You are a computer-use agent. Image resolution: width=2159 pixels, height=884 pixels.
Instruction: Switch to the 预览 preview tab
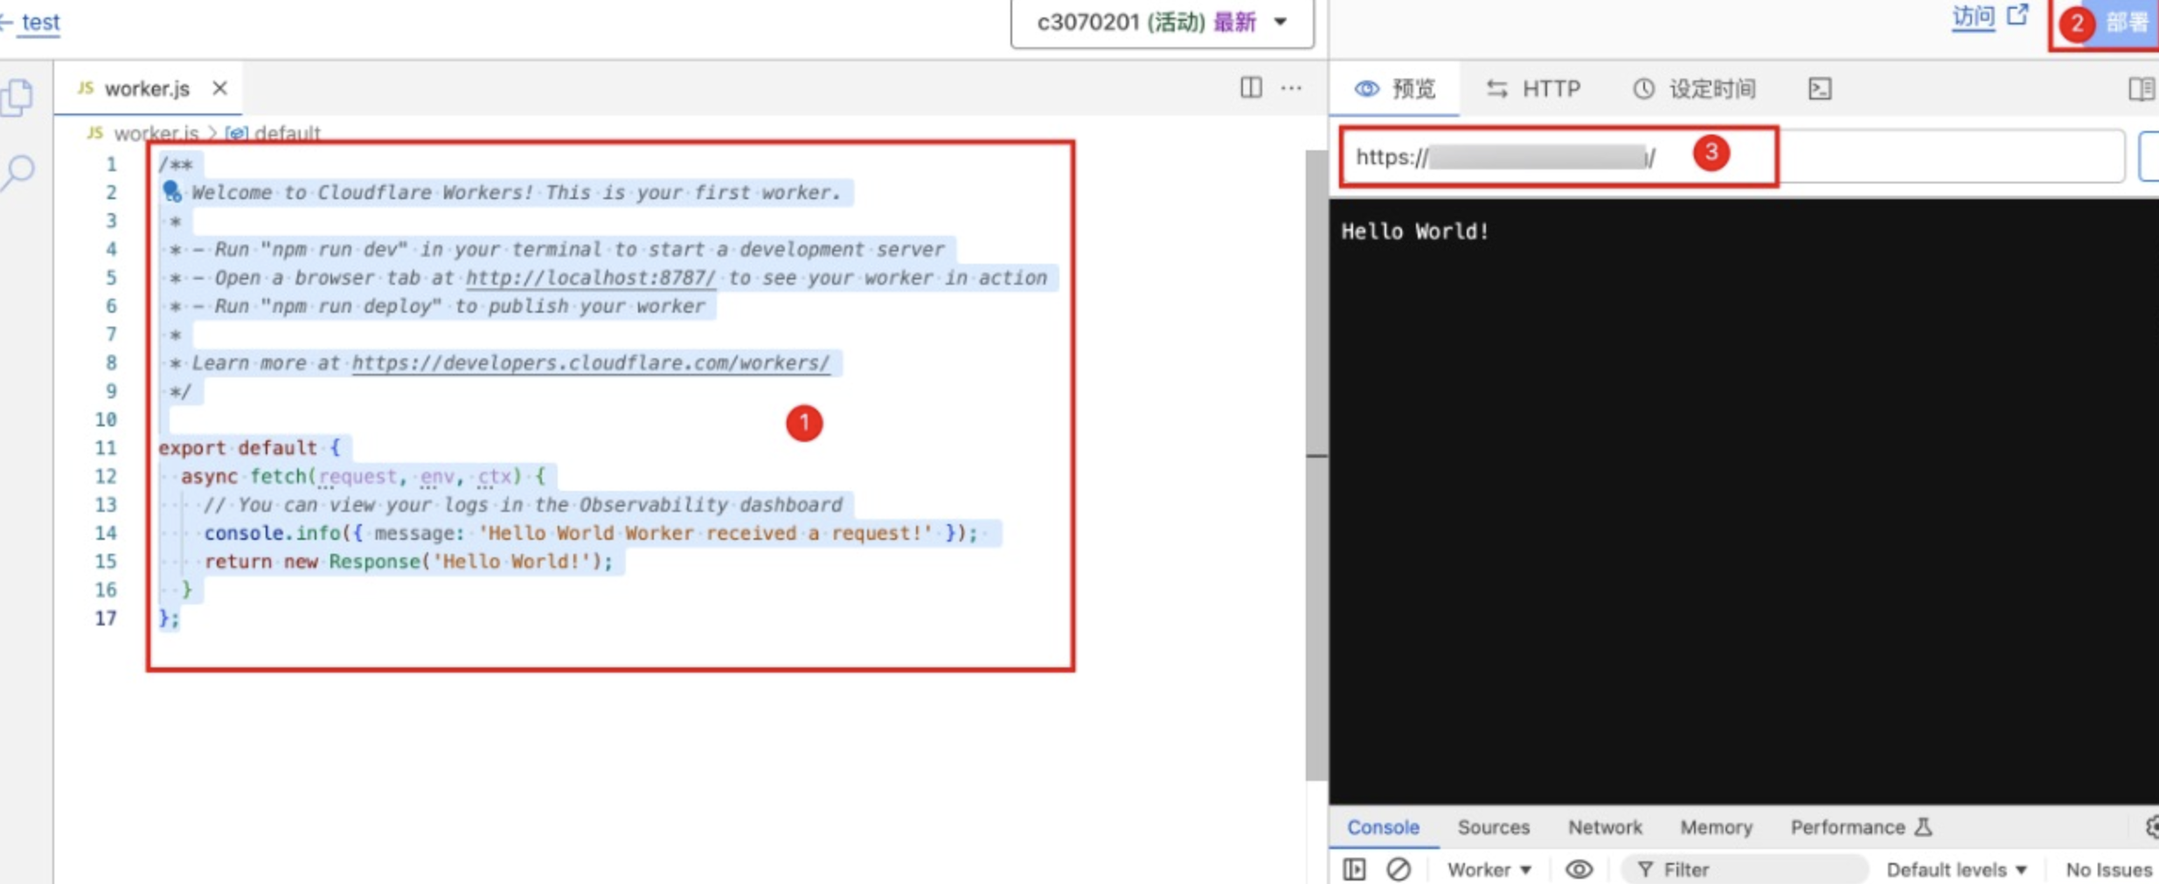click(1394, 88)
